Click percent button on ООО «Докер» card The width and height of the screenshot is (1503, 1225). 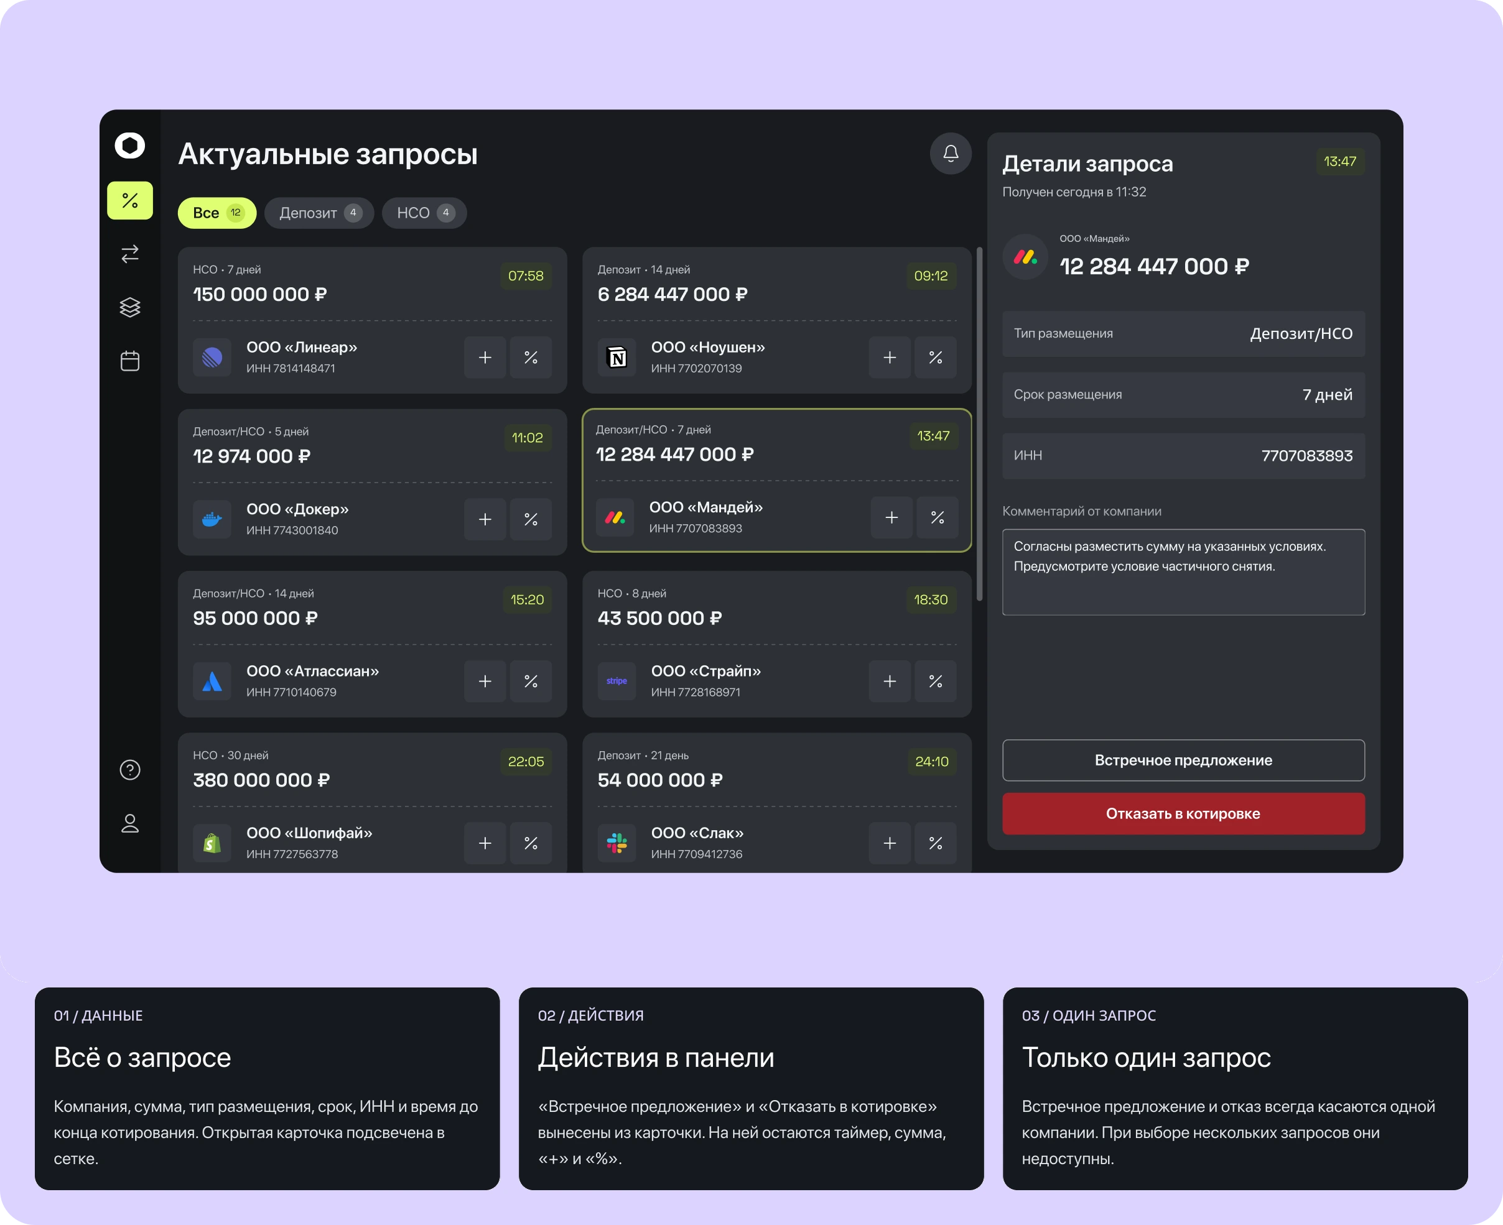[x=531, y=519]
